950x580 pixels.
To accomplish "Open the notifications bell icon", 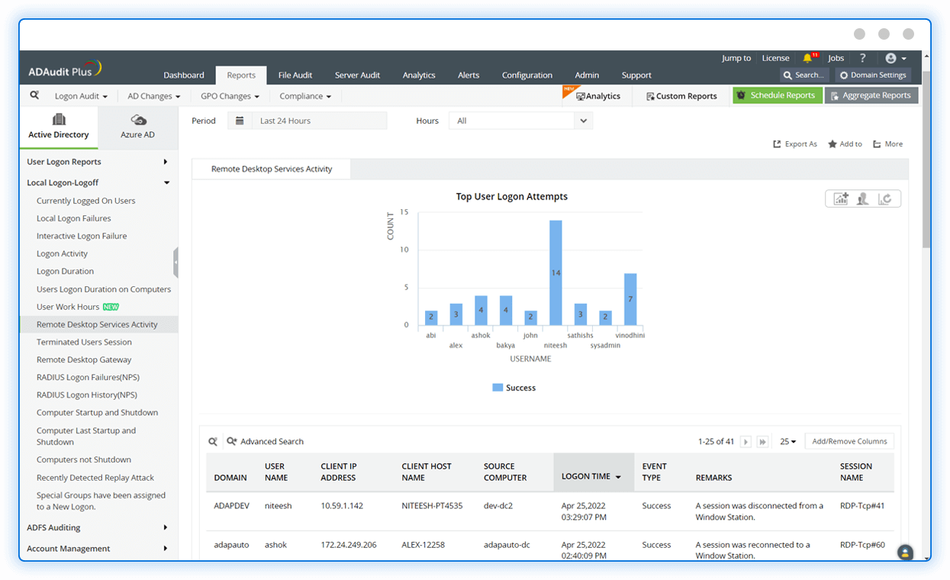I will pyautogui.click(x=808, y=57).
